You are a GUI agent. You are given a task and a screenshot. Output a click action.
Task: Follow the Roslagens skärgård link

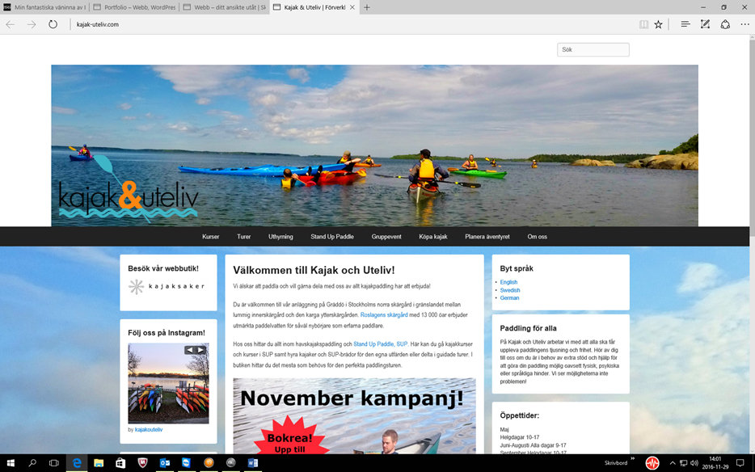(x=384, y=315)
